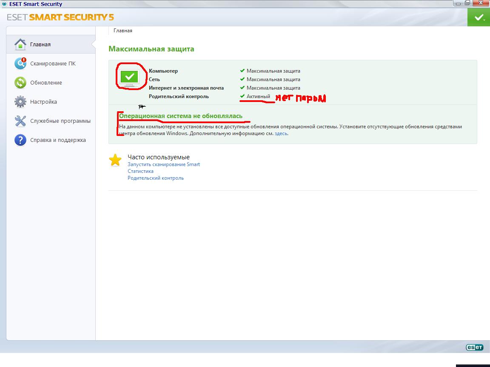Click the ESET logo in bottom corner

coord(474,347)
